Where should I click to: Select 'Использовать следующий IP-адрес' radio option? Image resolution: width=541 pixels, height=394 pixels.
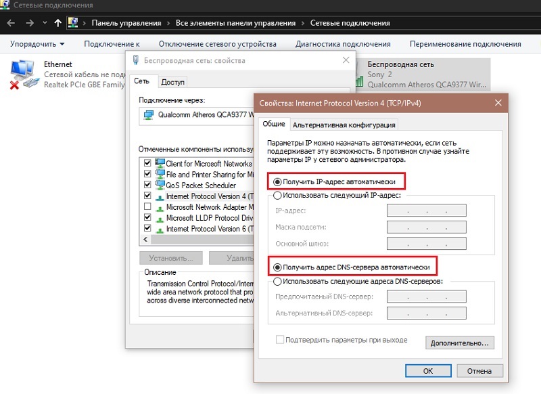pos(276,195)
